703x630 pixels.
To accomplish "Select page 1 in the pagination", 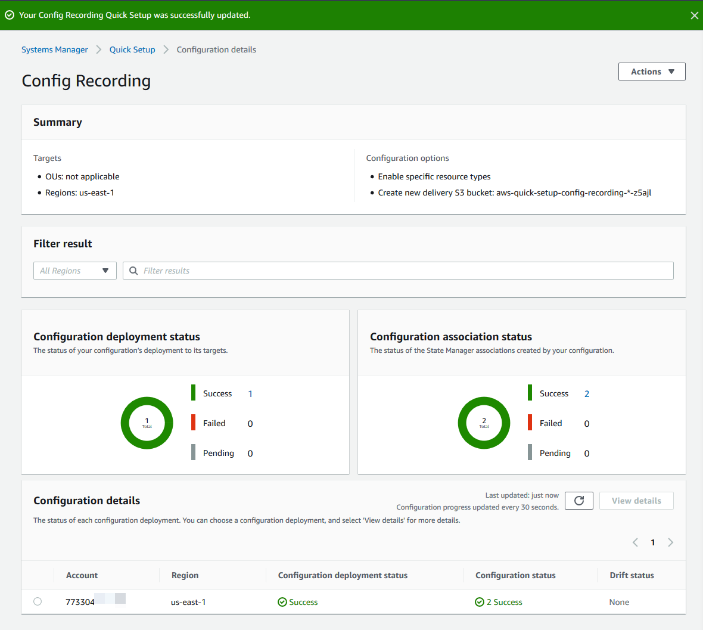I will tap(653, 542).
